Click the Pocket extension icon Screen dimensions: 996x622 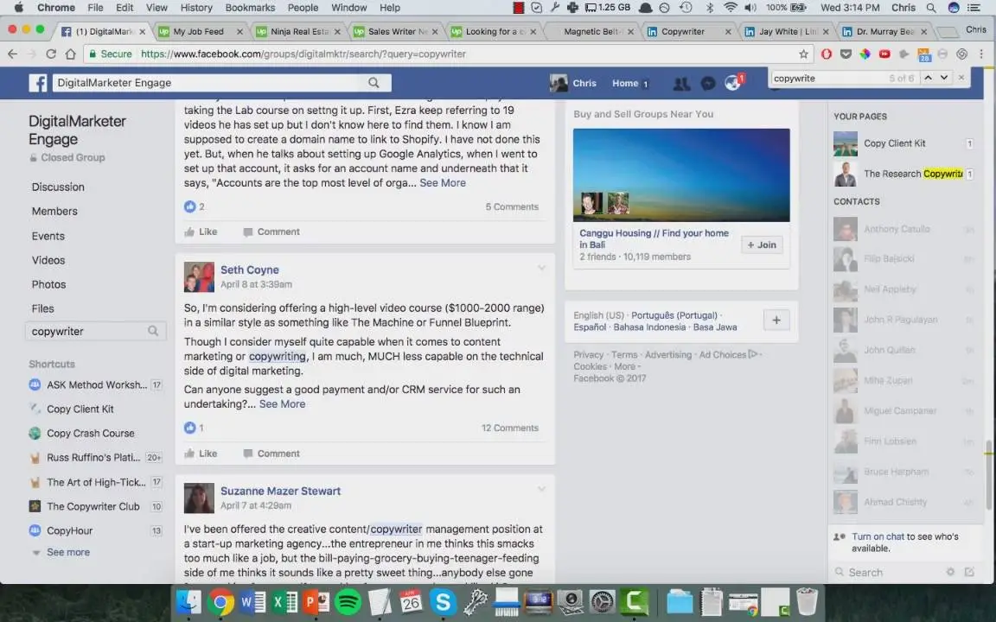[x=846, y=54]
